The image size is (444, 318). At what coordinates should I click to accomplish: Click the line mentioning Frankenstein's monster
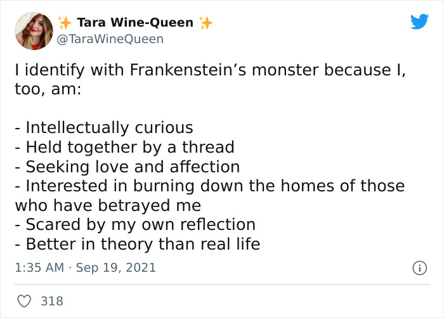210,70
